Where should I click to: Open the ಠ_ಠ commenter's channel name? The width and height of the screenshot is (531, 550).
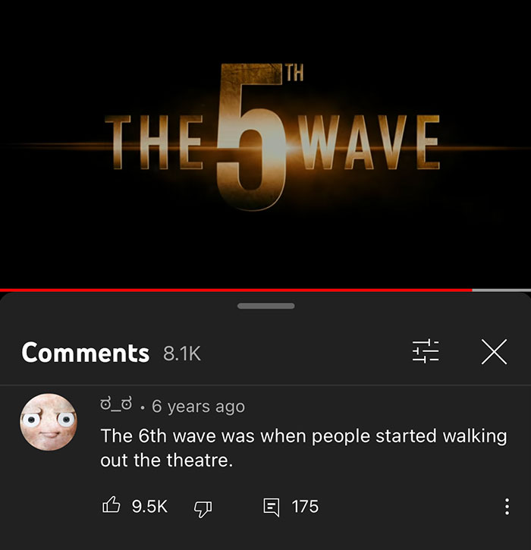(116, 405)
